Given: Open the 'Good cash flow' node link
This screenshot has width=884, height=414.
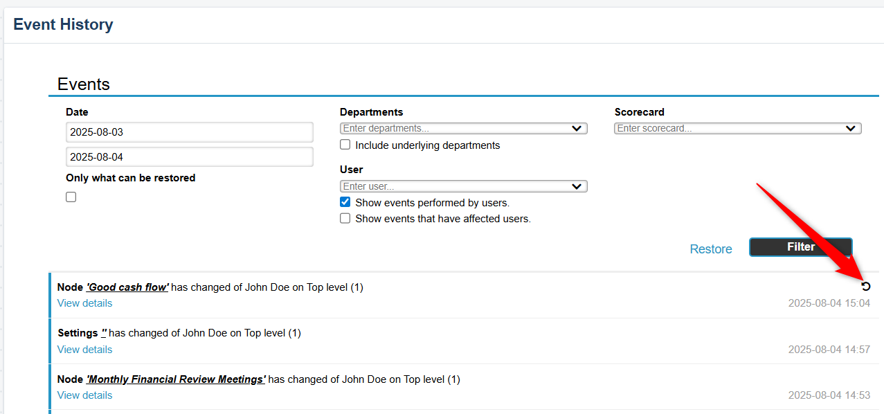Looking at the screenshot, I should click(127, 287).
